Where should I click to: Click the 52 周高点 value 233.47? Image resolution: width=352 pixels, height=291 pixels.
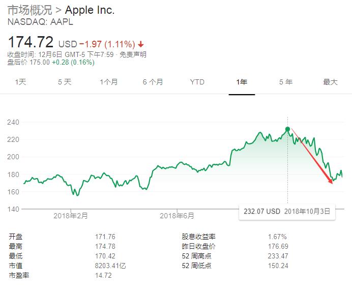coord(278,256)
